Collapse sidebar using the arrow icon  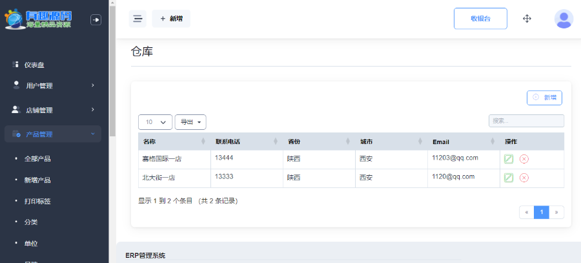click(x=96, y=20)
